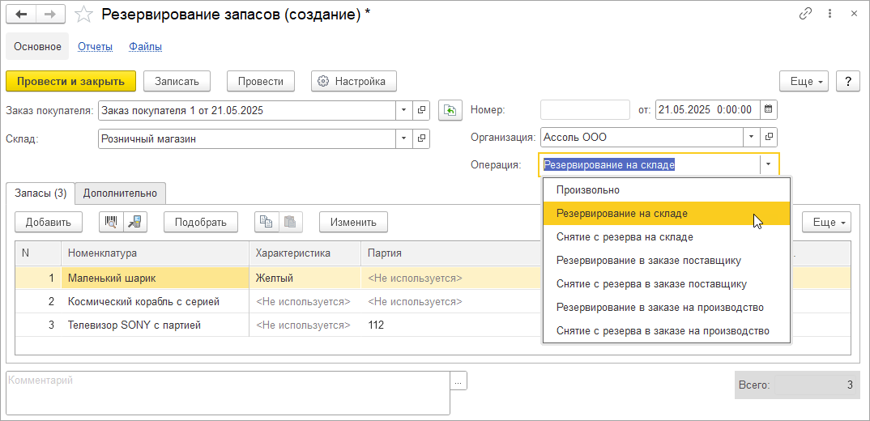This screenshot has height=421, width=870.
Task: Open the top toolbar Еще menu
Action: (x=803, y=81)
